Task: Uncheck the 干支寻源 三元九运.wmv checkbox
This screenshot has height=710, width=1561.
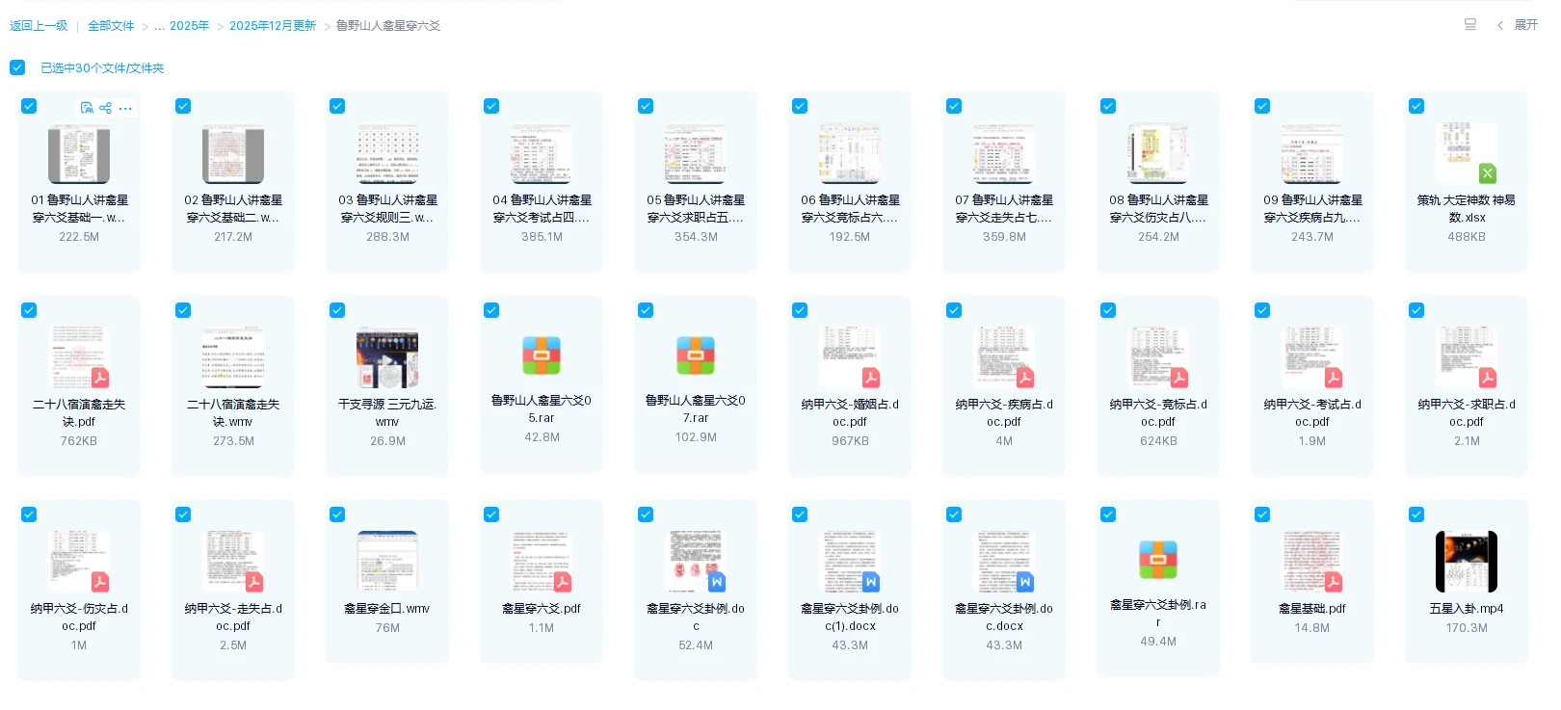Action: pos(337,310)
